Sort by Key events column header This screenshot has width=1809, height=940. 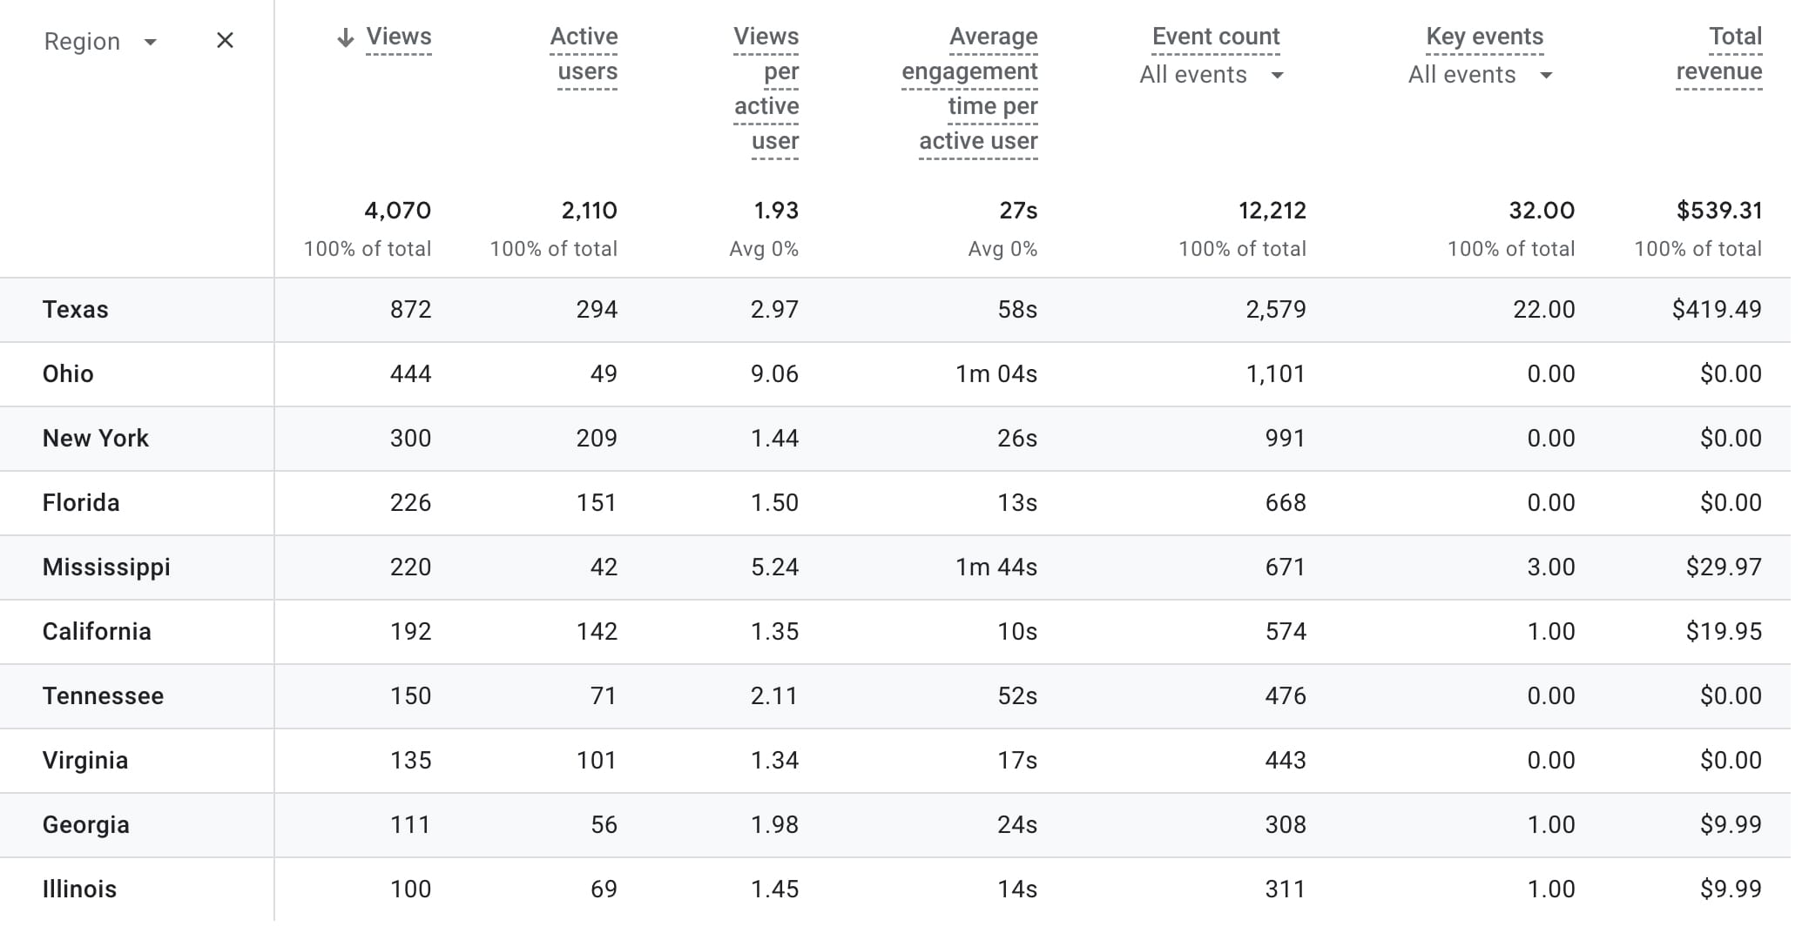click(1484, 37)
